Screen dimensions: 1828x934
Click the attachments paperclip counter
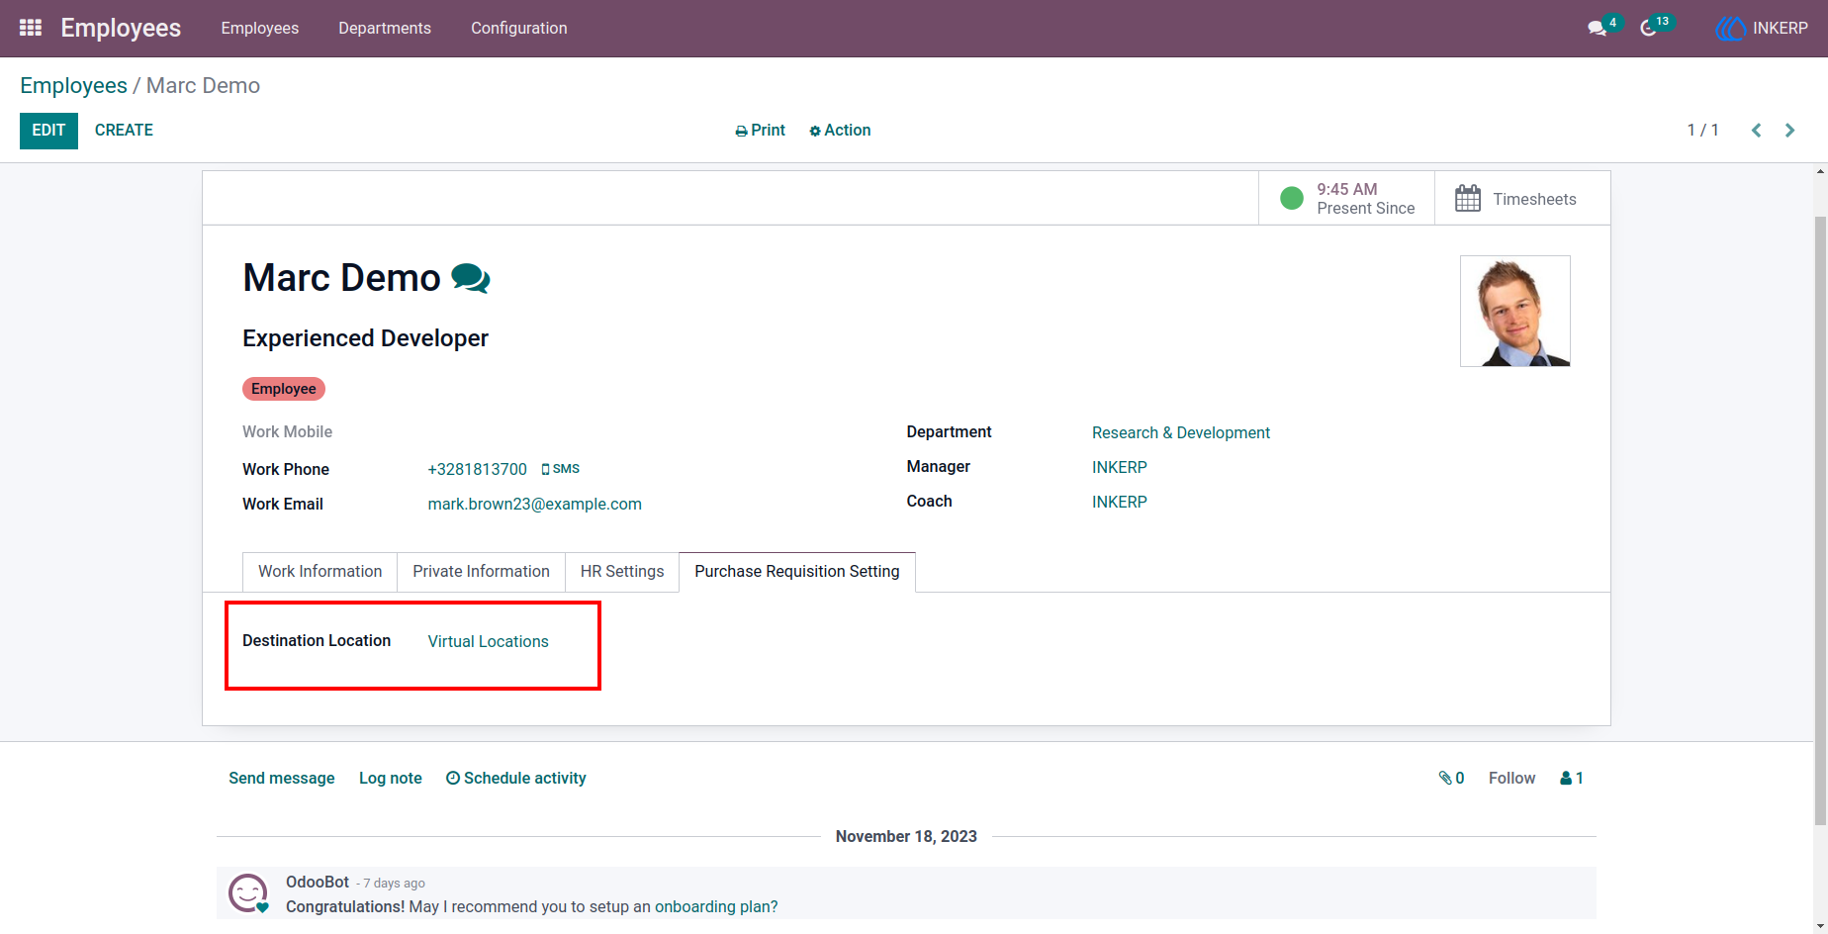(1451, 779)
